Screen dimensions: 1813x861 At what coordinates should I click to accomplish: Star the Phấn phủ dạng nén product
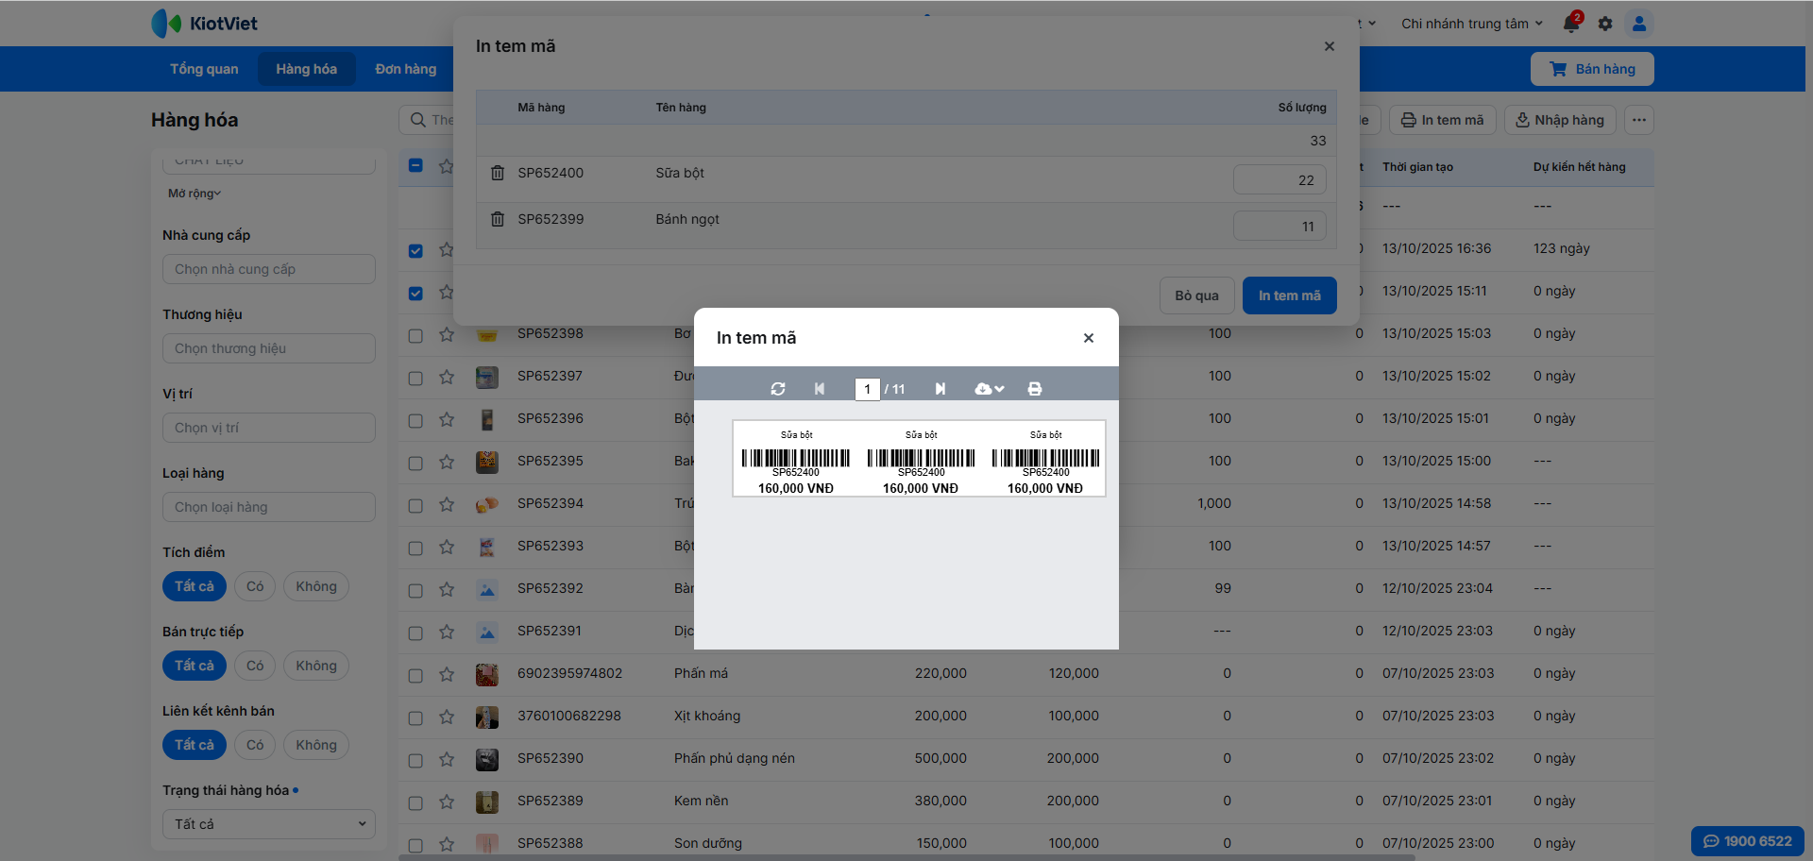(x=447, y=759)
